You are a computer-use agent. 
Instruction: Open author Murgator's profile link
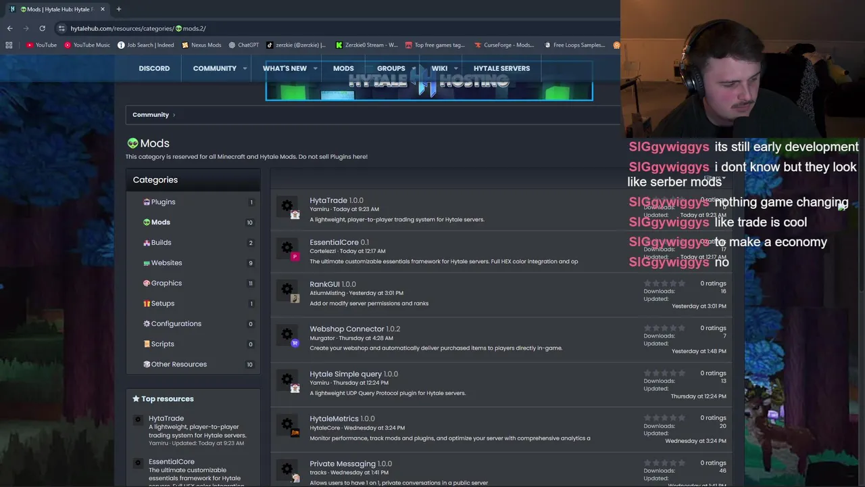coord(322,338)
